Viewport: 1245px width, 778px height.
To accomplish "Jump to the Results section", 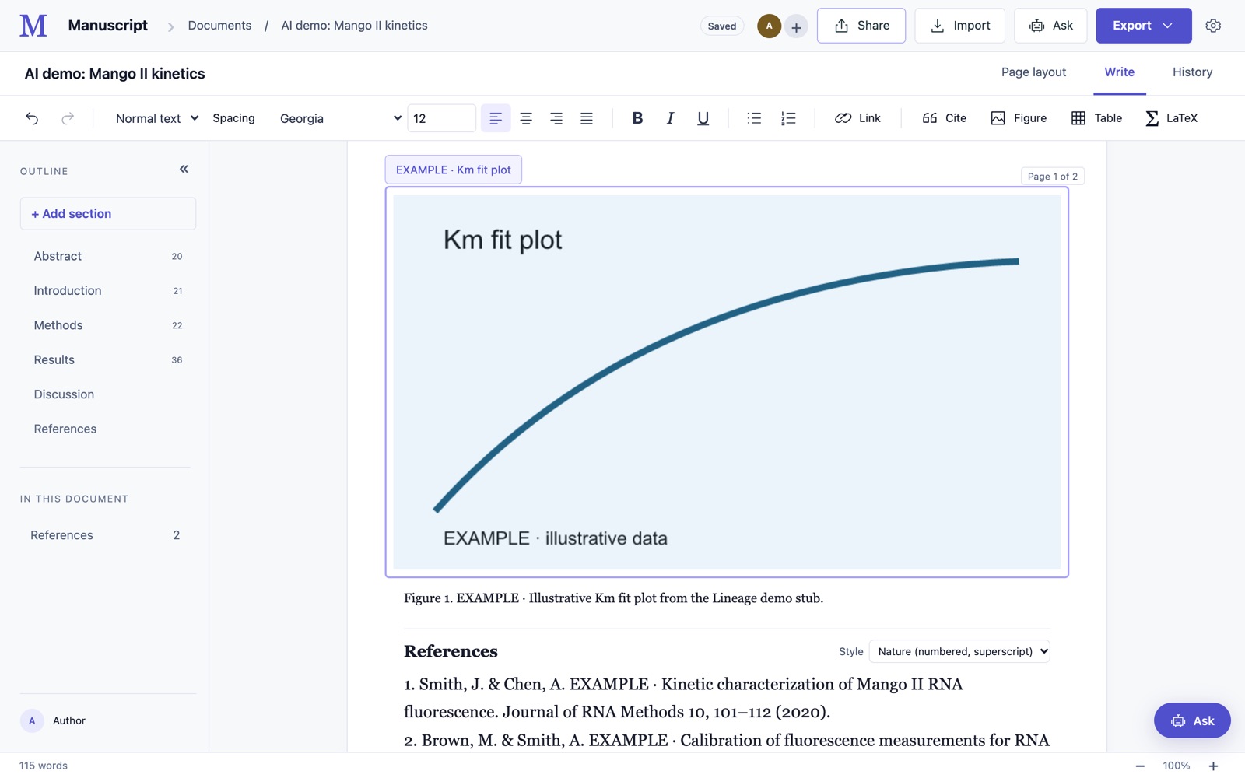I will click(x=108, y=360).
